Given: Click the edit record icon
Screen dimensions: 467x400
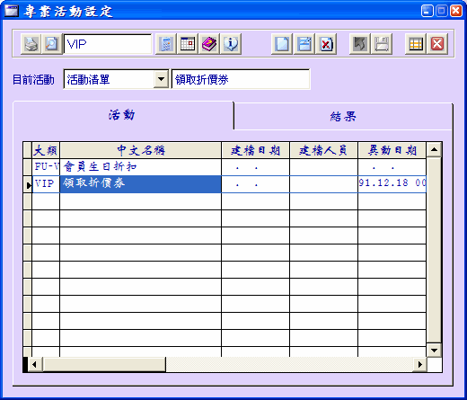Looking at the screenshot, I should [x=304, y=44].
